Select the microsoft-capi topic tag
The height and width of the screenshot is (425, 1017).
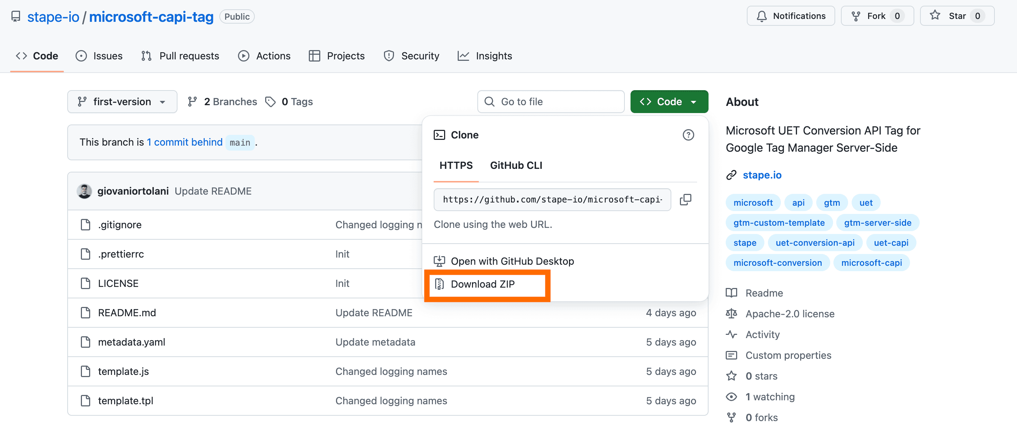point(871,263)
